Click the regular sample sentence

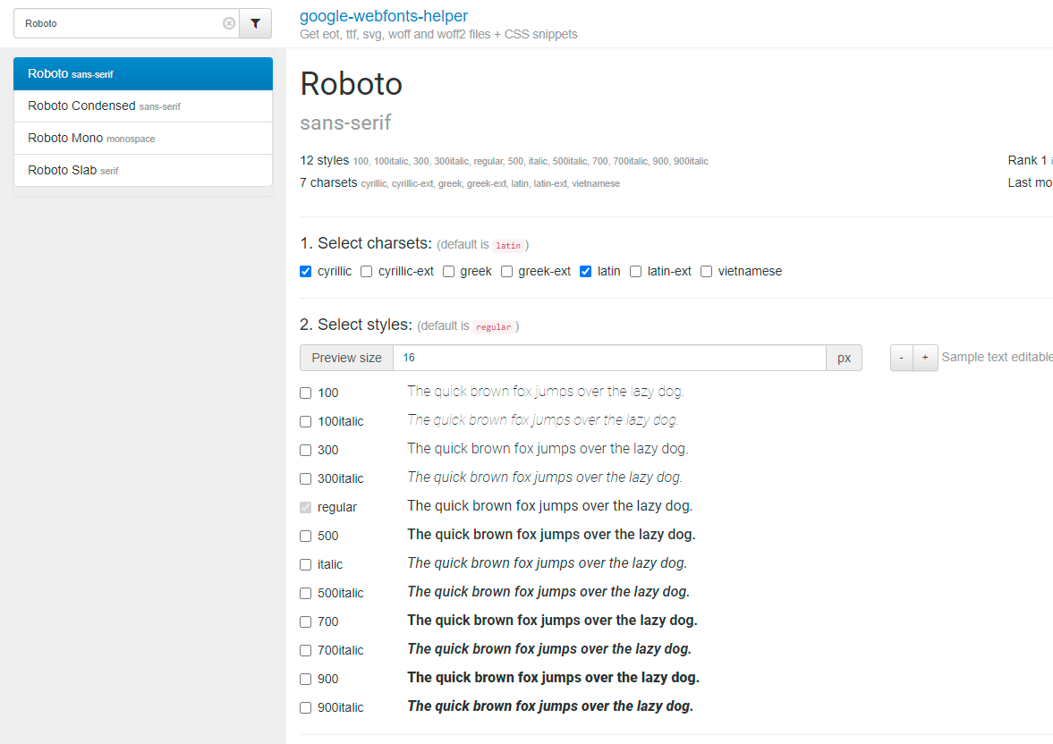pos(549,505)
